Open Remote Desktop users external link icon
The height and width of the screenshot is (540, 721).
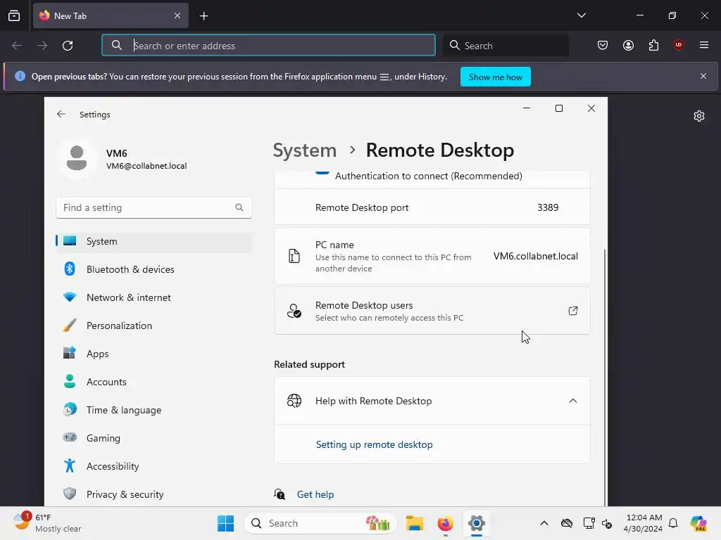(573, 311)
